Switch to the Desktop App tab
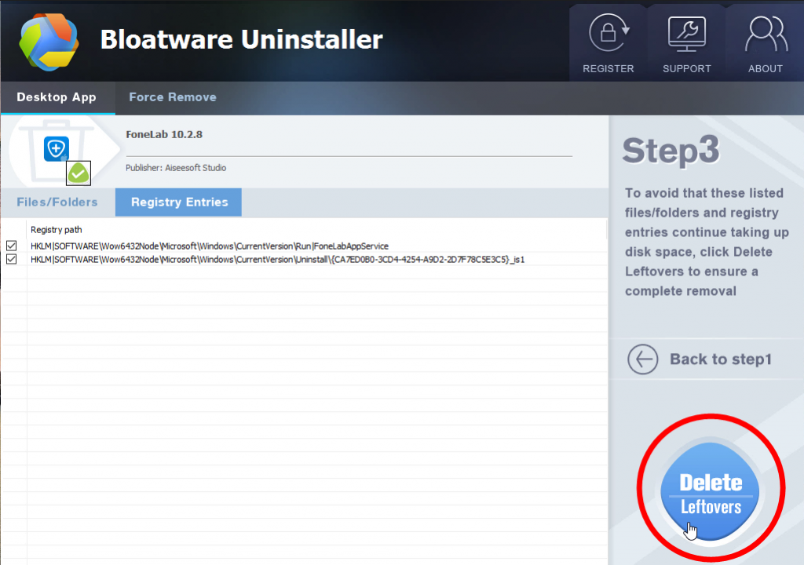Image resolution: width=804 pixels, height=565 pixels. [57, 97]
